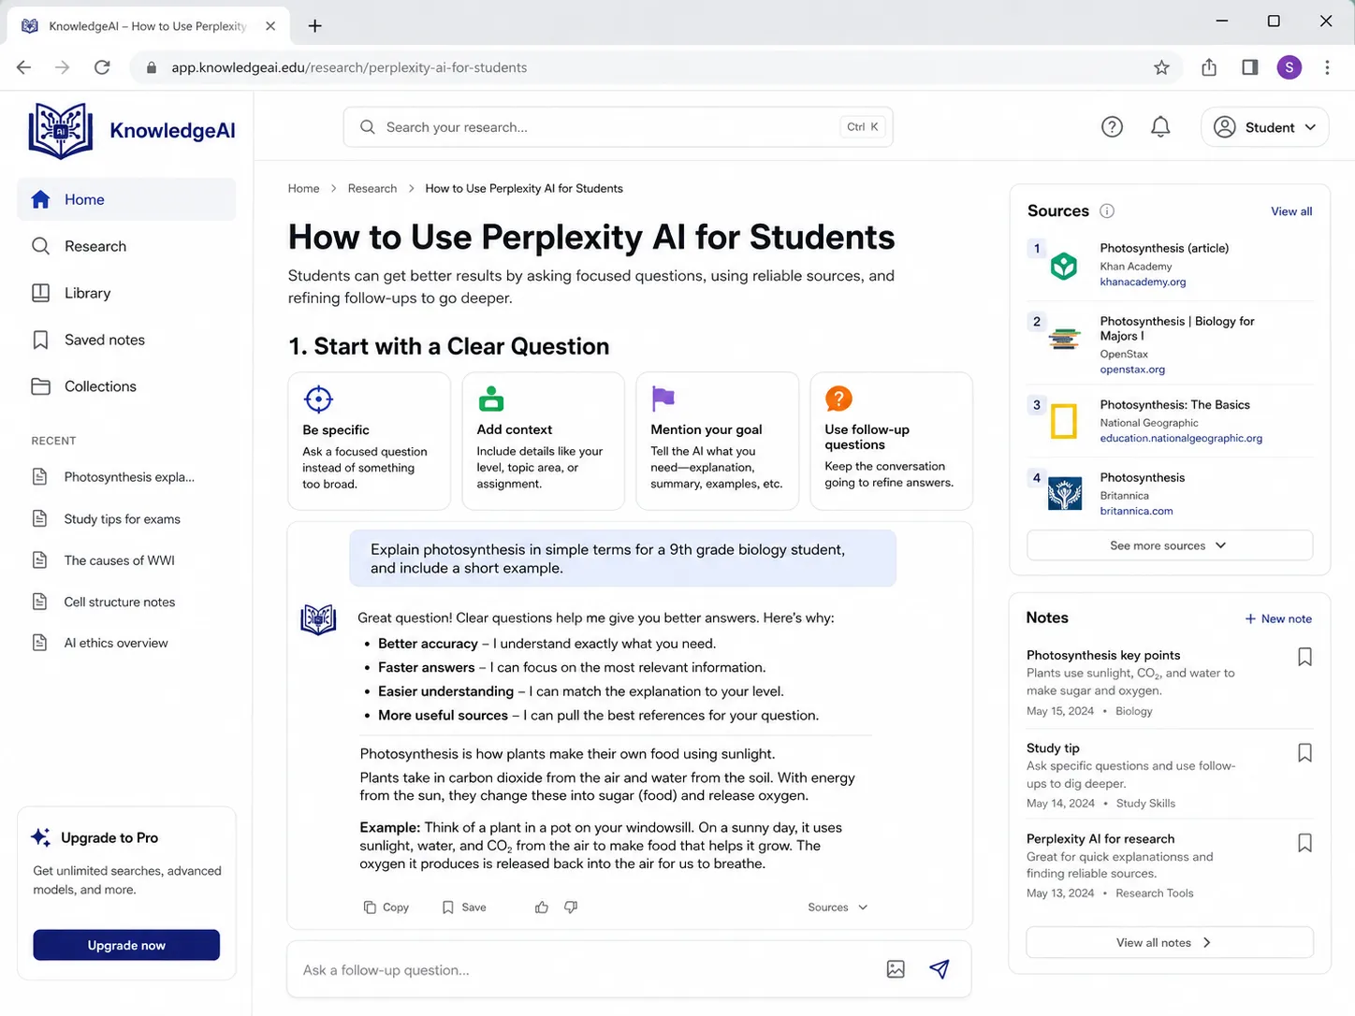The width and height of the screenshot is (1355, 1016).
Task: Attach an image to follow-up question
Action: pyautogui.click(x=896, y=970)
